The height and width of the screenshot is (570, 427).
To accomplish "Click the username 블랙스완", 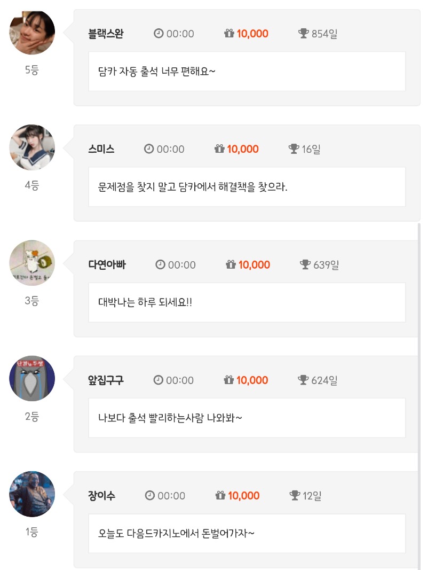I will coord(106,34).
